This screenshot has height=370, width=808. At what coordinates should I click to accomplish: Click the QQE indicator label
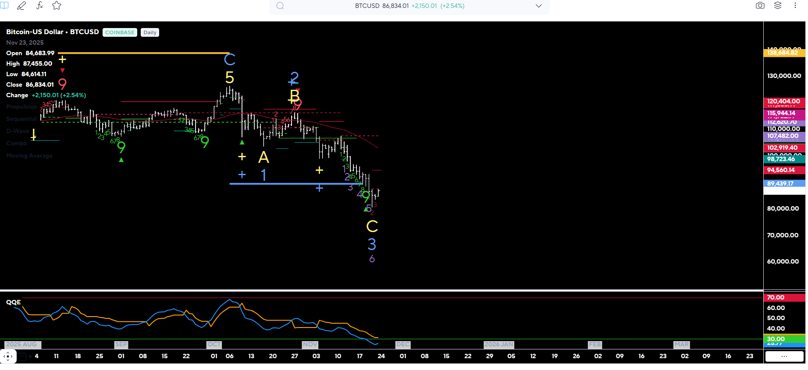14,302
